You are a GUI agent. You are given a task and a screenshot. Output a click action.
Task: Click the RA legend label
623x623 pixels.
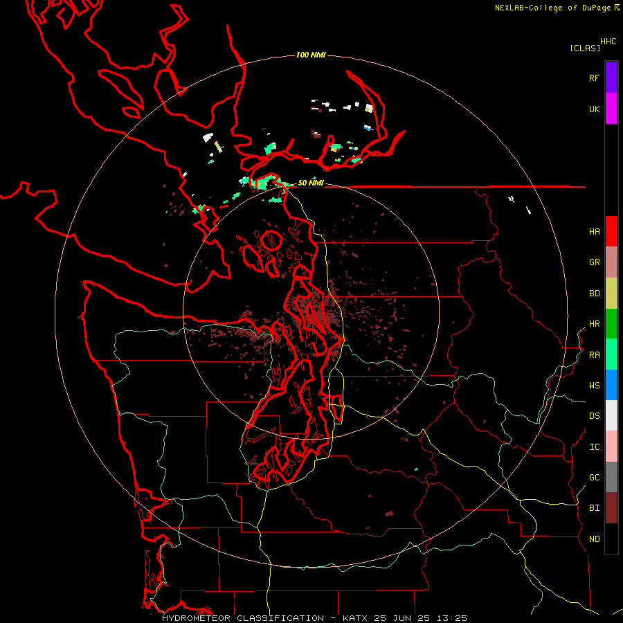click(x=595, y=354)
